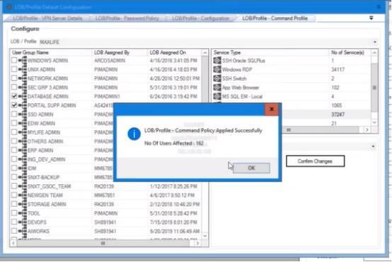The image size is (392, 262).
Task: Click OK in the success dialog
Action: pyautogui.click(x=251, y=168)
